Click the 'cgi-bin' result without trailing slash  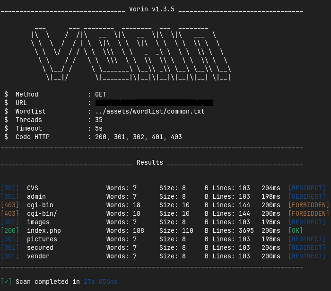click(40, 205)
